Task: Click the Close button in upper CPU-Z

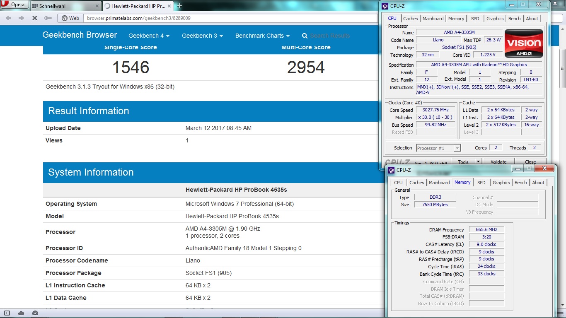Action: pos(530,162)
